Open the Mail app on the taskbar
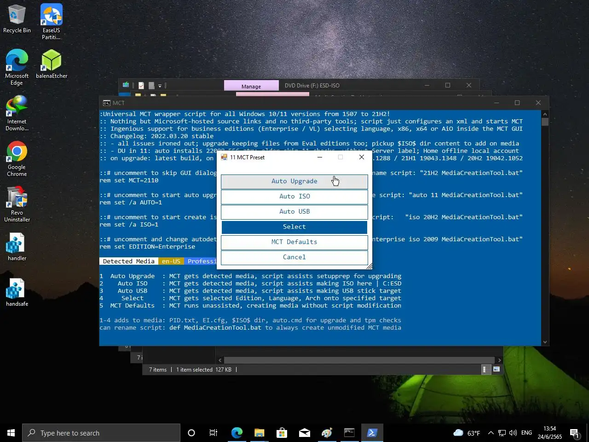Image resolution: width=589 pixels, height=442 pixels. (304, 433)
